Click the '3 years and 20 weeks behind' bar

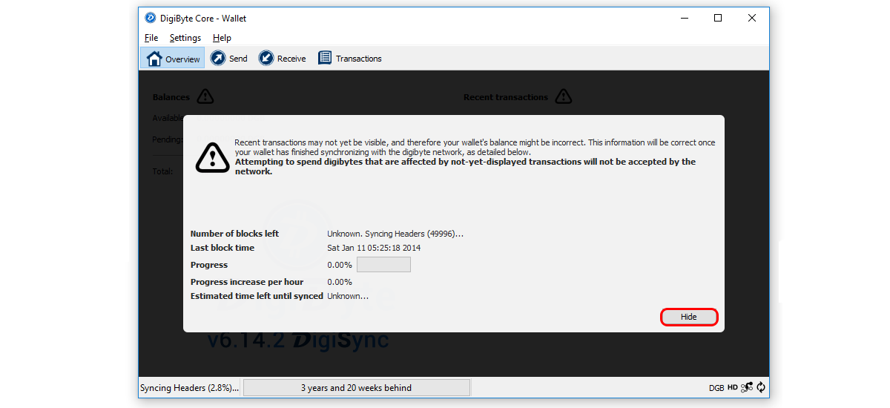(x=356, y=387)
